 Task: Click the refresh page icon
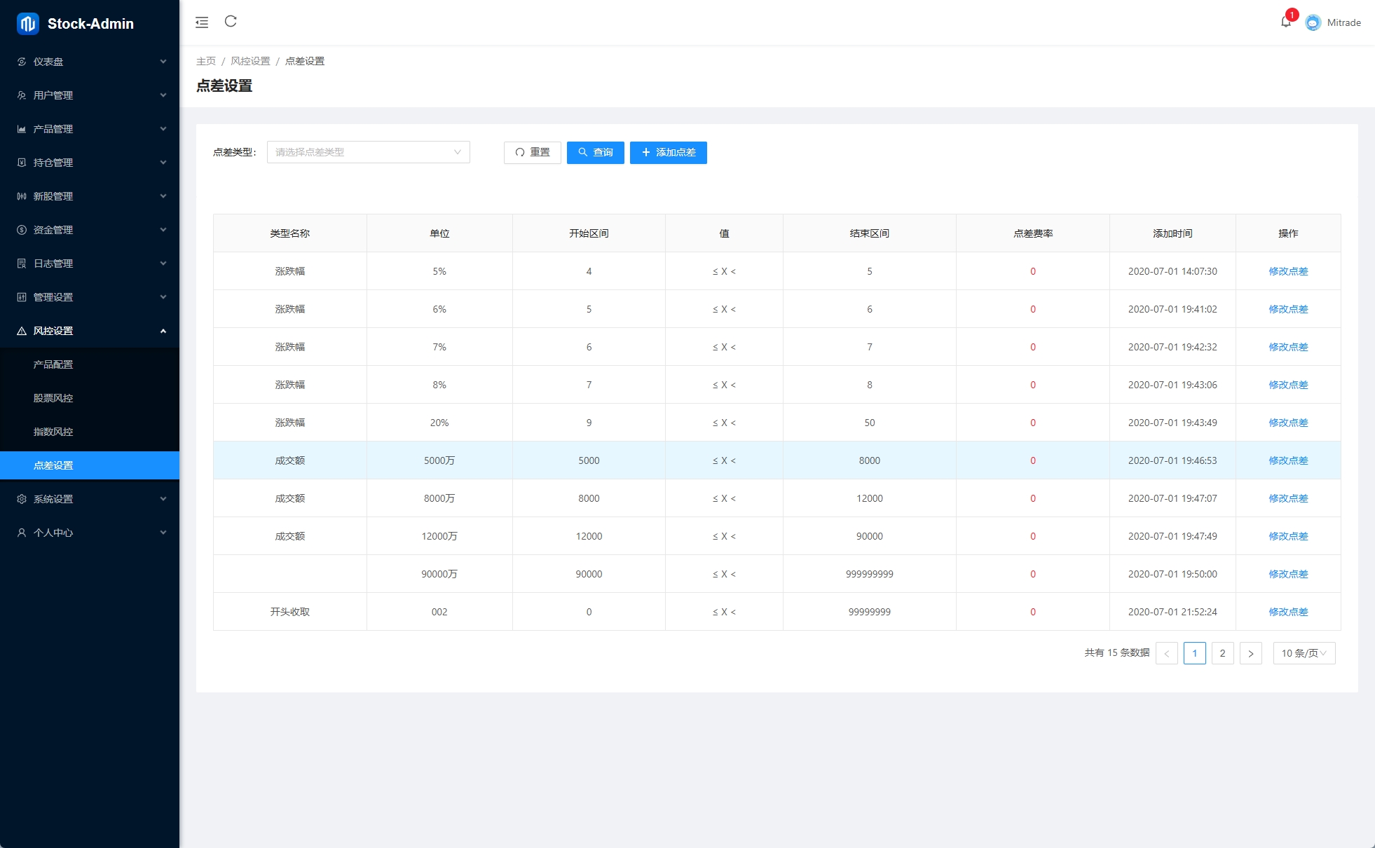[x=231, y=22]
